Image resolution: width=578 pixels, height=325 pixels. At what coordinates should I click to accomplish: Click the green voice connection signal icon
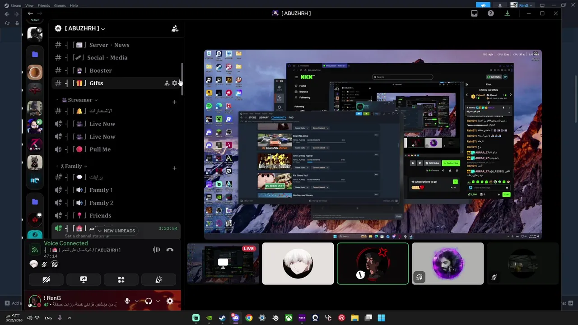[34, 250]
